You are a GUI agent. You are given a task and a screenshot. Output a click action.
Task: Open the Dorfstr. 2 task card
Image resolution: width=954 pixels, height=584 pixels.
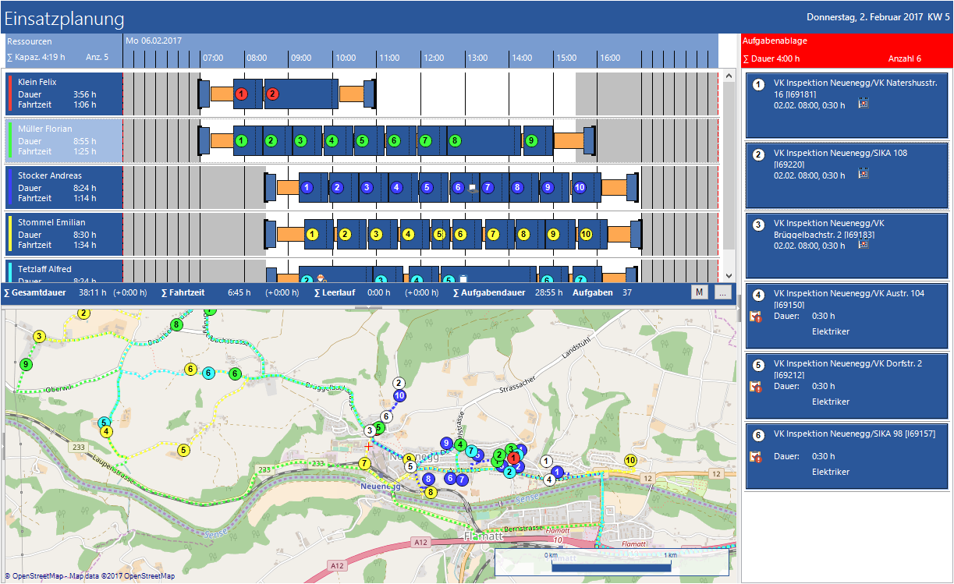[846, 386]
